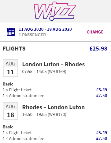
Task: Click the FLIGHTS section heading
Action: (x=14, y=49)
